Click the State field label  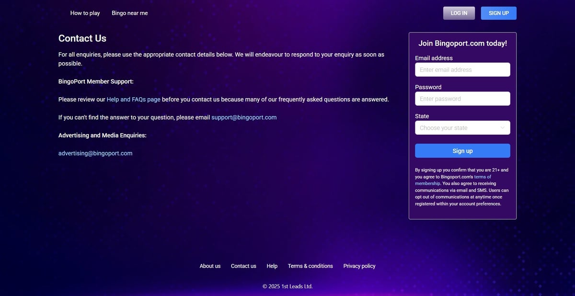422,116
